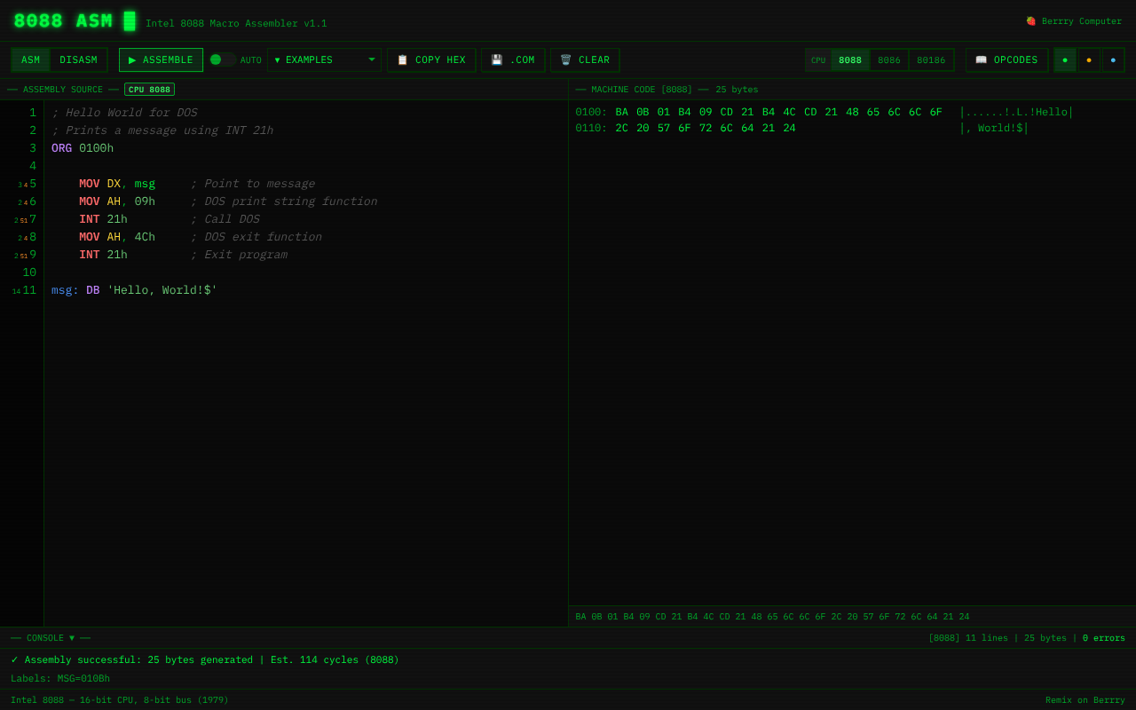This screenshot has height=710, width=1136.
Task: Click the MACHINE CODE [8088] panel header
Action: click(642, 90)
